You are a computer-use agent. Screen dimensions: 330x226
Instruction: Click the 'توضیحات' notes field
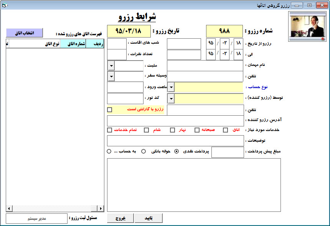click(x=175, y=141)
